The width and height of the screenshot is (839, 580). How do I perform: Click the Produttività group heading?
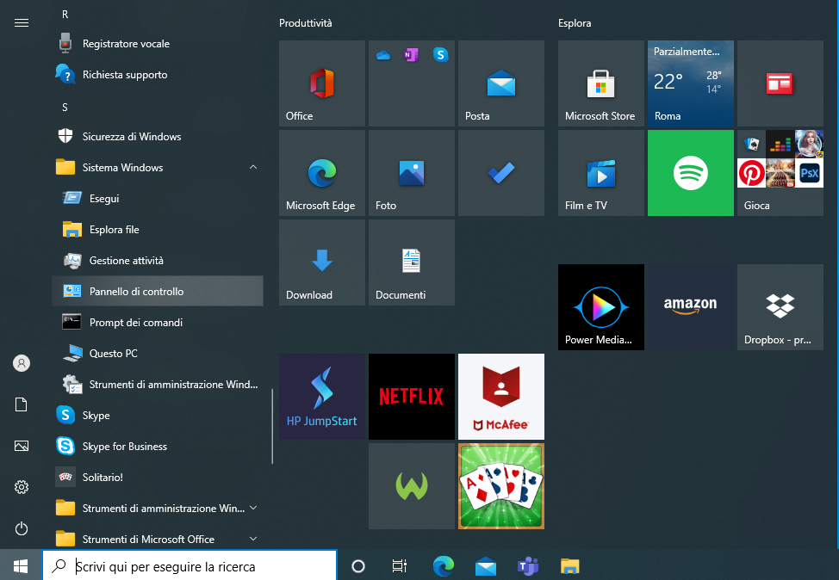pyautogui.click(x=306, y=23)
